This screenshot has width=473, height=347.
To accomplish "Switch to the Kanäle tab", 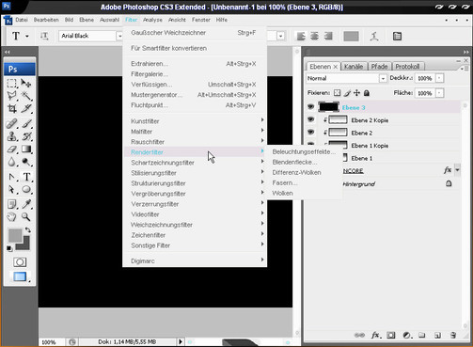I will (x=354, y=67).
